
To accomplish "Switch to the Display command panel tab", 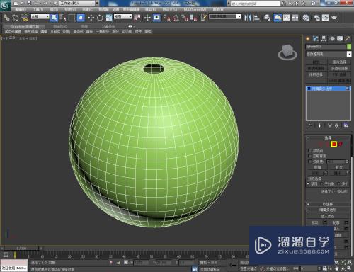I will 340,39.
